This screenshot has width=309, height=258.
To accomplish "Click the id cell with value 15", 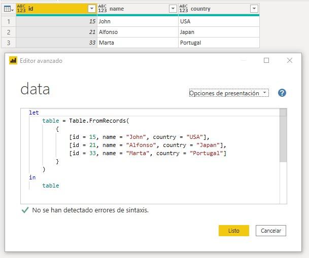I will [56, 21].
